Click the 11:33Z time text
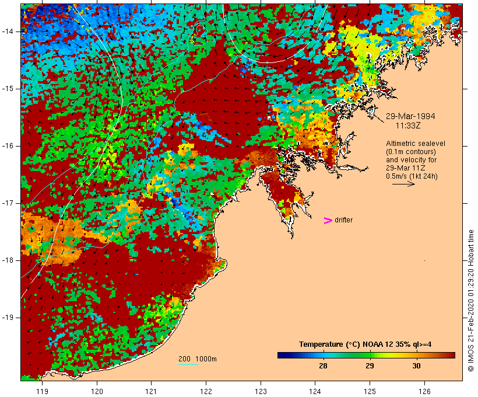Screen dimensions: 478x397 point(408,126)
